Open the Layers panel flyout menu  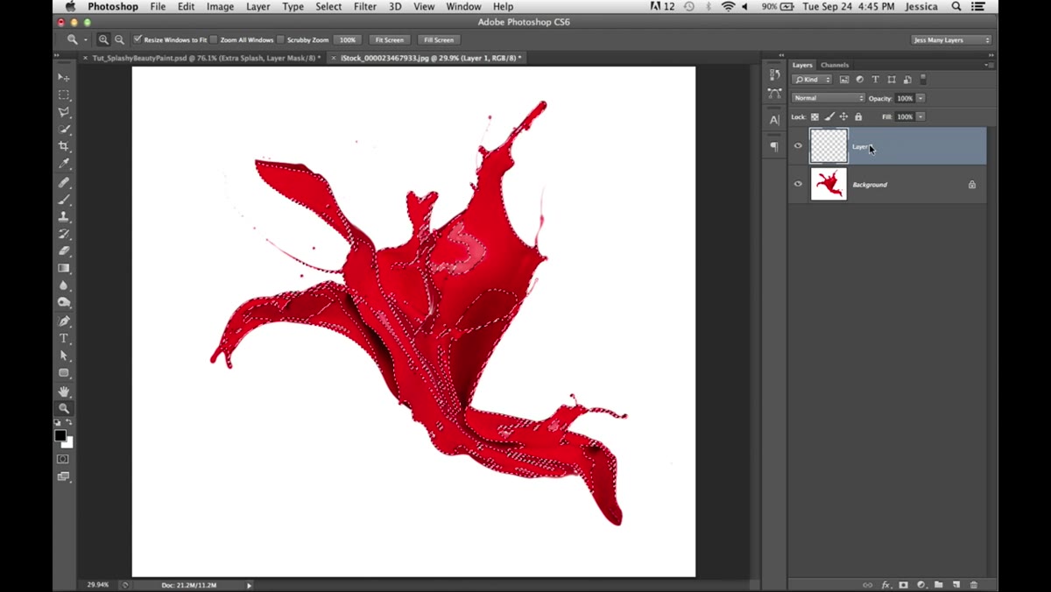987,65
